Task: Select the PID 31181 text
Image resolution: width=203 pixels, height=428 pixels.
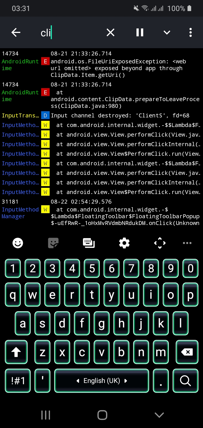Action: click(x=10, y=202)
